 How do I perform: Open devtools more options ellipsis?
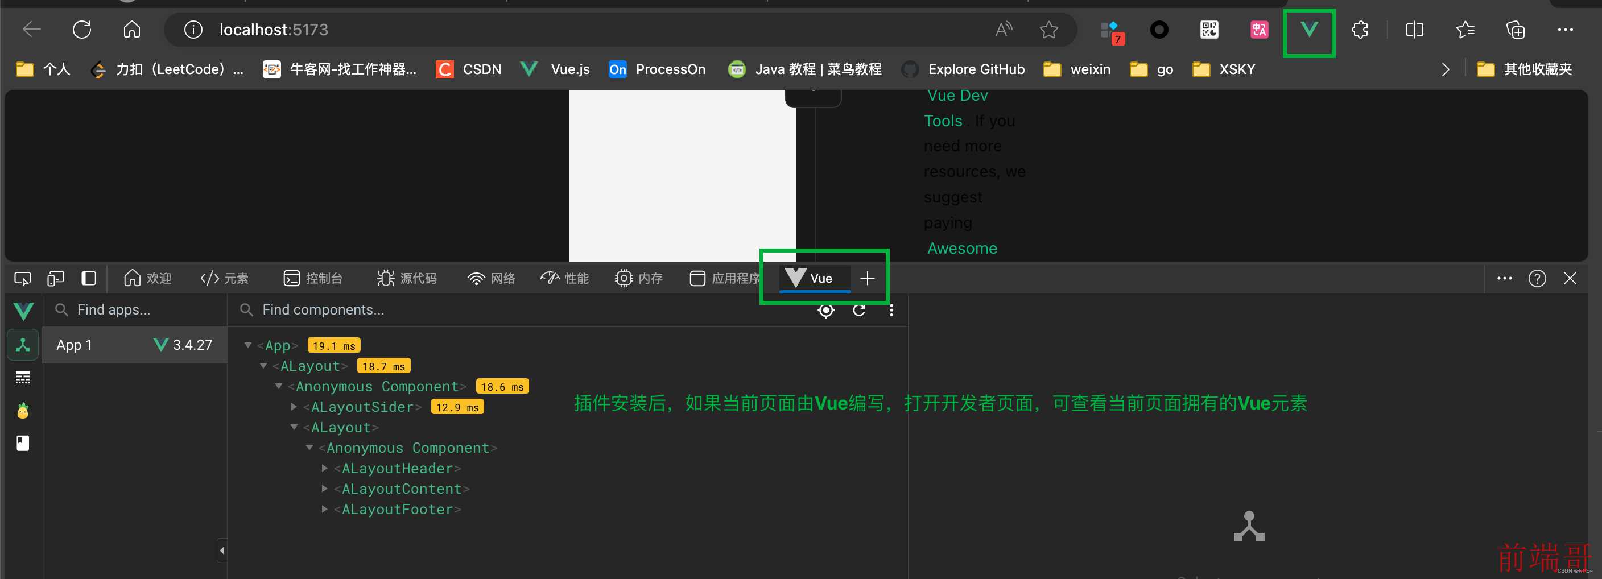click(x=1504, y=278)
